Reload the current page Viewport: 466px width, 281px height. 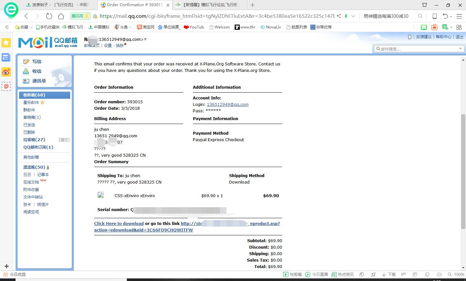49,16
